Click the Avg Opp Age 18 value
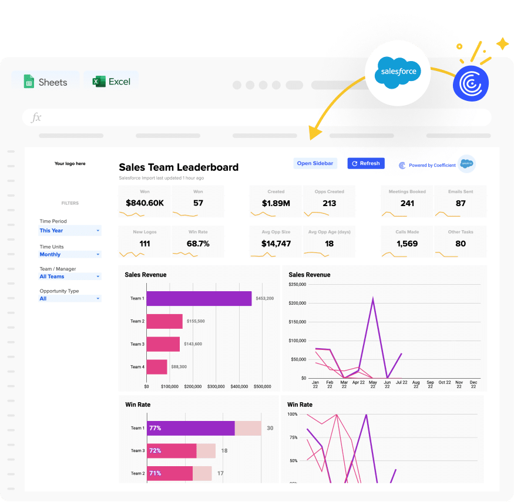Screen dimensions: 514x502 [x=329, y=244]
